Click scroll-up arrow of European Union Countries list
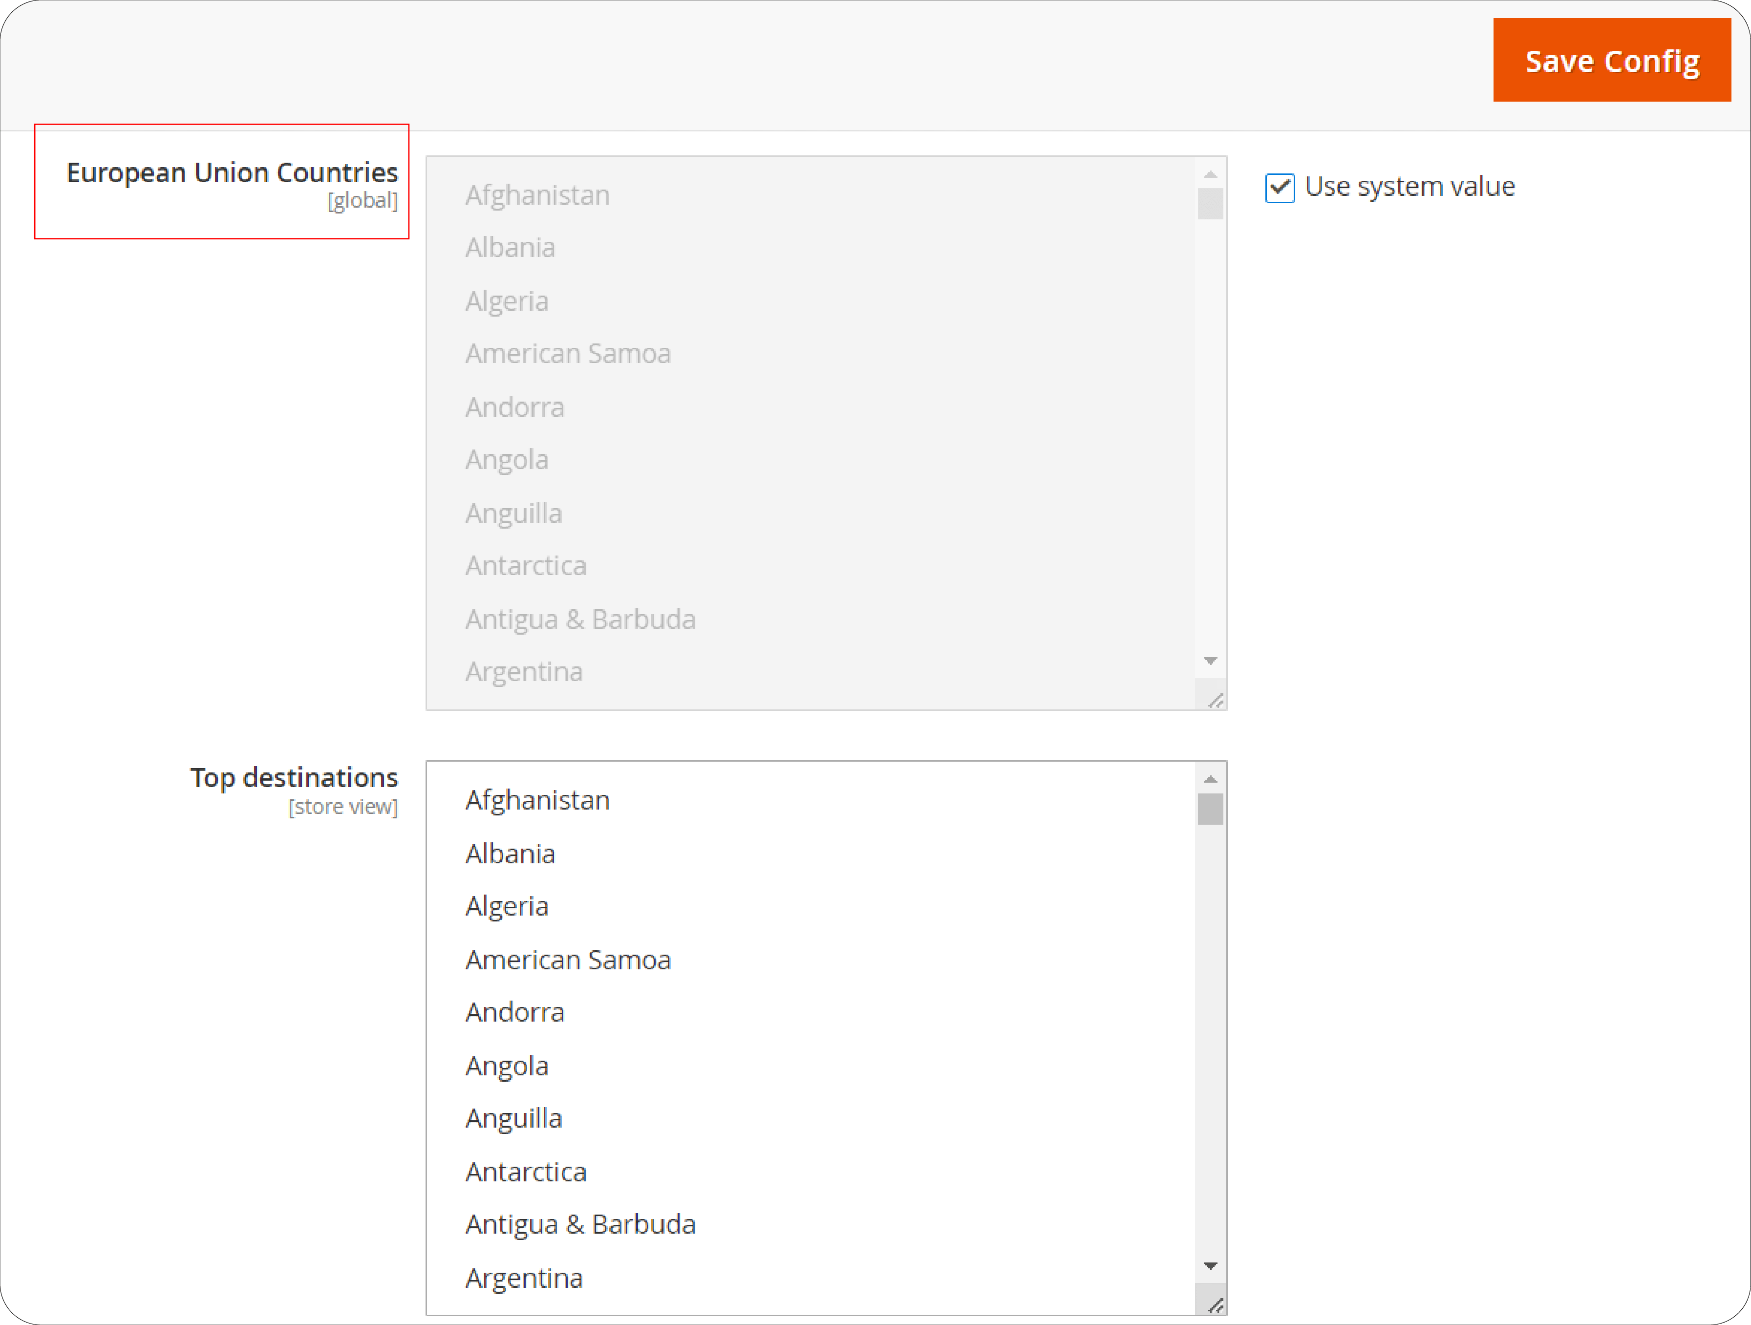1751x1325 pixels. tap(1210, 174)
